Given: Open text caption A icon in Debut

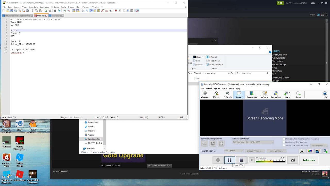Looking at the screenshot, I should tap(302, 151).
